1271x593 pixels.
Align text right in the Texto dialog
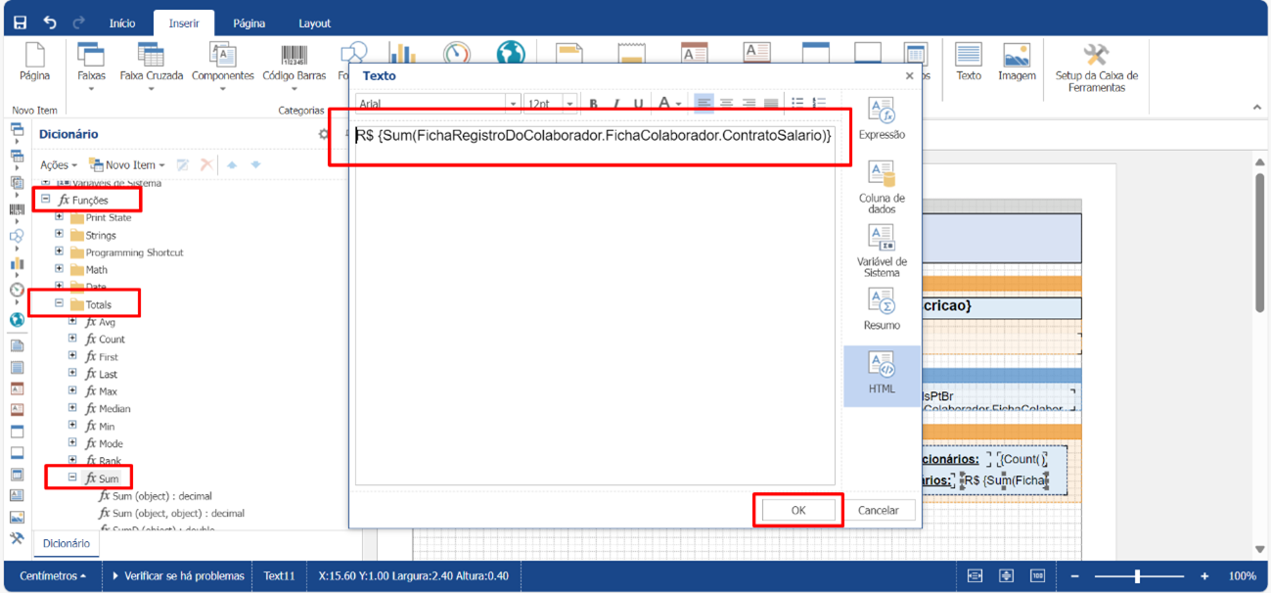tap(749, 103)
